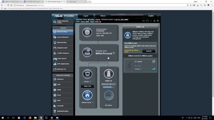Open Quick Internet Setup
Screen dimensions: 214x120
pyautogui.click(x=63, y=22)
